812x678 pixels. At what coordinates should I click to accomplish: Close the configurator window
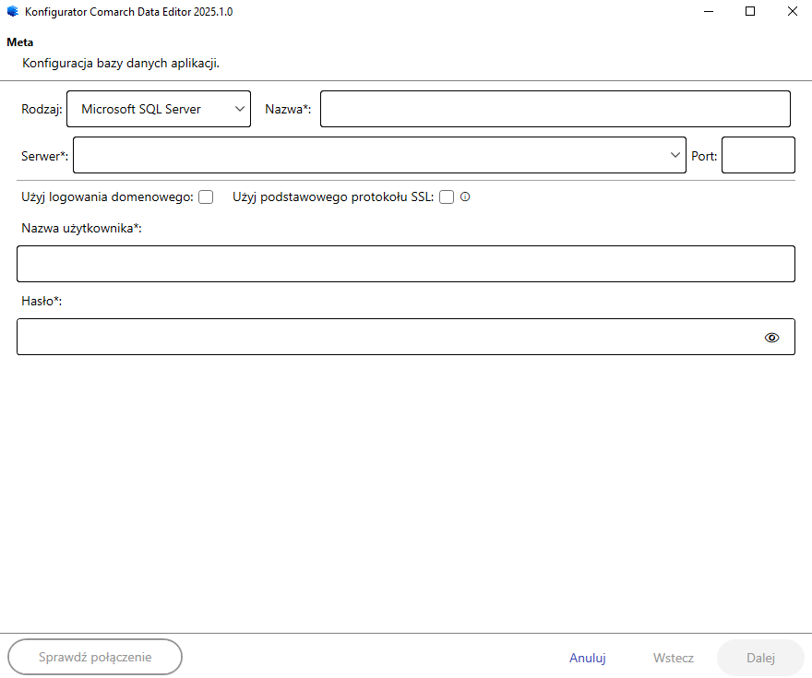coord(792,12)
